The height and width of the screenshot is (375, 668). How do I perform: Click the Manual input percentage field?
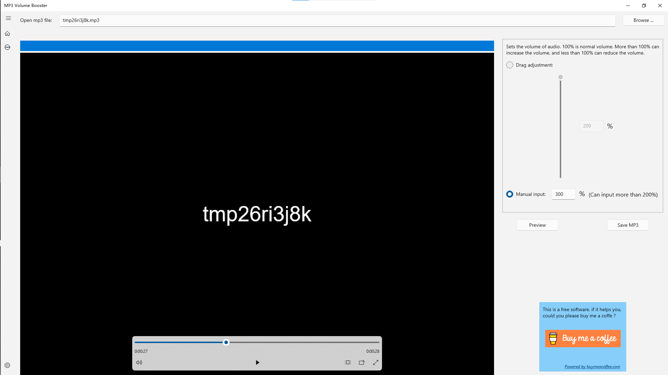click(x=563, y=194)
